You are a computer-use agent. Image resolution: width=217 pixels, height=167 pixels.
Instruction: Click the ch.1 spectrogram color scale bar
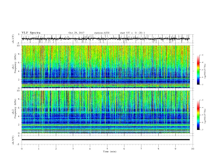coord(198,70)
